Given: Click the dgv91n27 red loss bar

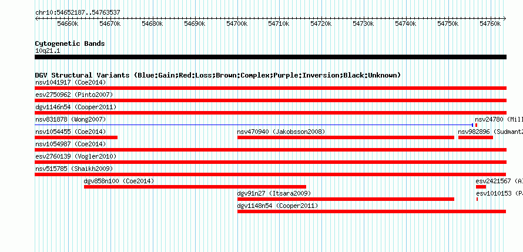Looking at the screenshot, I should (x=346, y=199).
